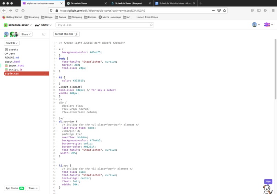Click the Format This File button

click(x=66, y=34)
